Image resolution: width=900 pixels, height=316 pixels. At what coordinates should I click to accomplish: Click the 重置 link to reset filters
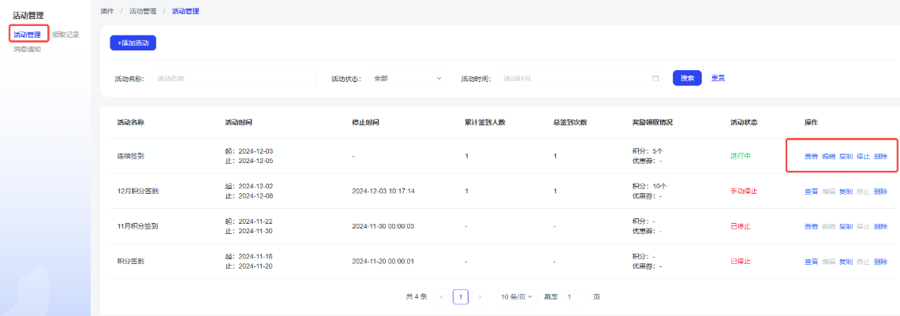[x=718, y=78]
